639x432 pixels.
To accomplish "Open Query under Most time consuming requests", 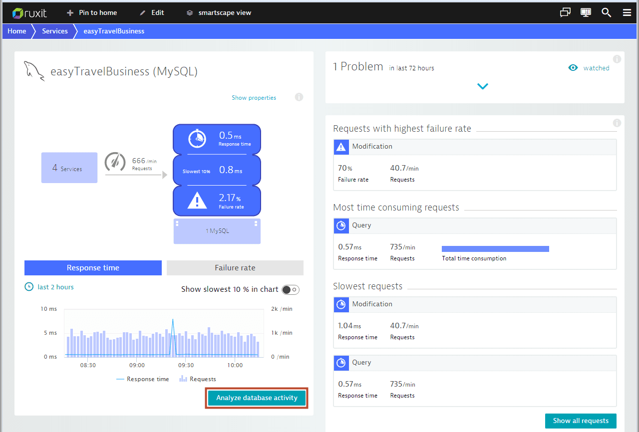I will pyautogui.click(x=475, y=243).
